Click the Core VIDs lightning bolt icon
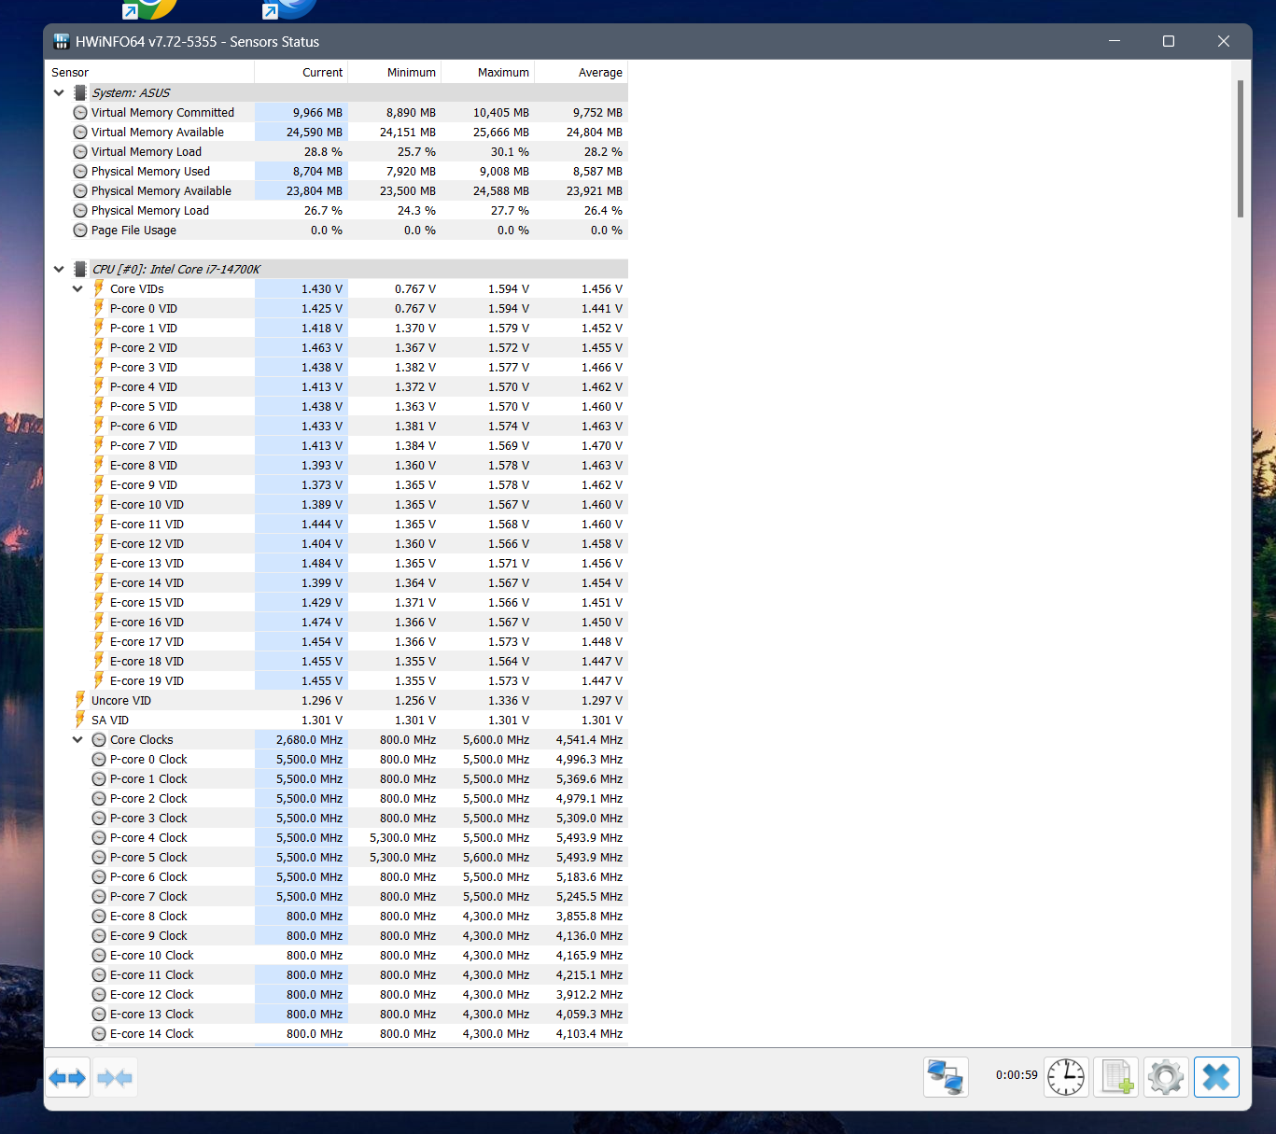Image resolution: width=1276 pixels, height=1134 pixels. click(98, 288)
